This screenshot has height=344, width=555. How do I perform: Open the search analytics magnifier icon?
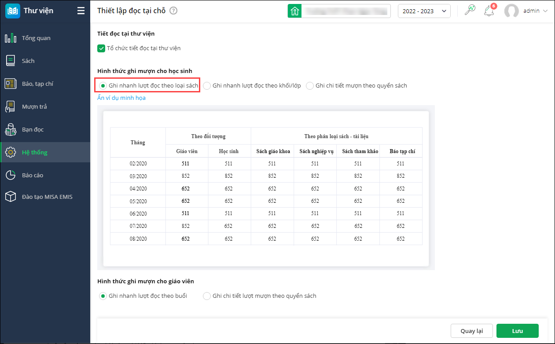click(470, 11)
